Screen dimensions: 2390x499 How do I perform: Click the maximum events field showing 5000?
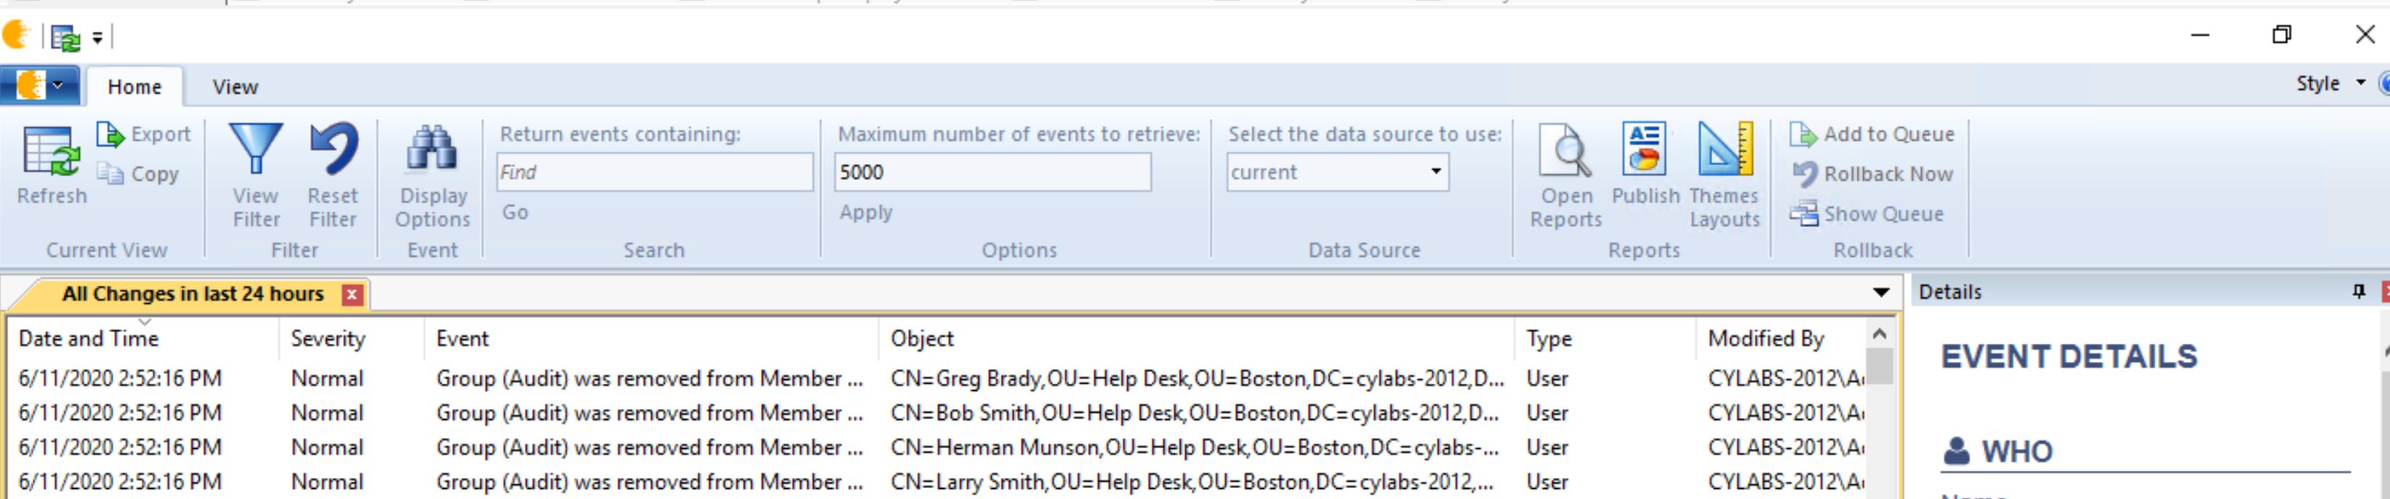coord(992,172)
